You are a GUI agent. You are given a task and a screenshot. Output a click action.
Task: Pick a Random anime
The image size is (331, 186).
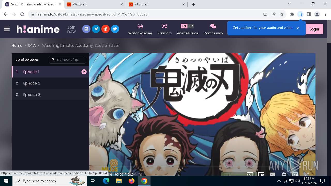[x=164, y=29]
